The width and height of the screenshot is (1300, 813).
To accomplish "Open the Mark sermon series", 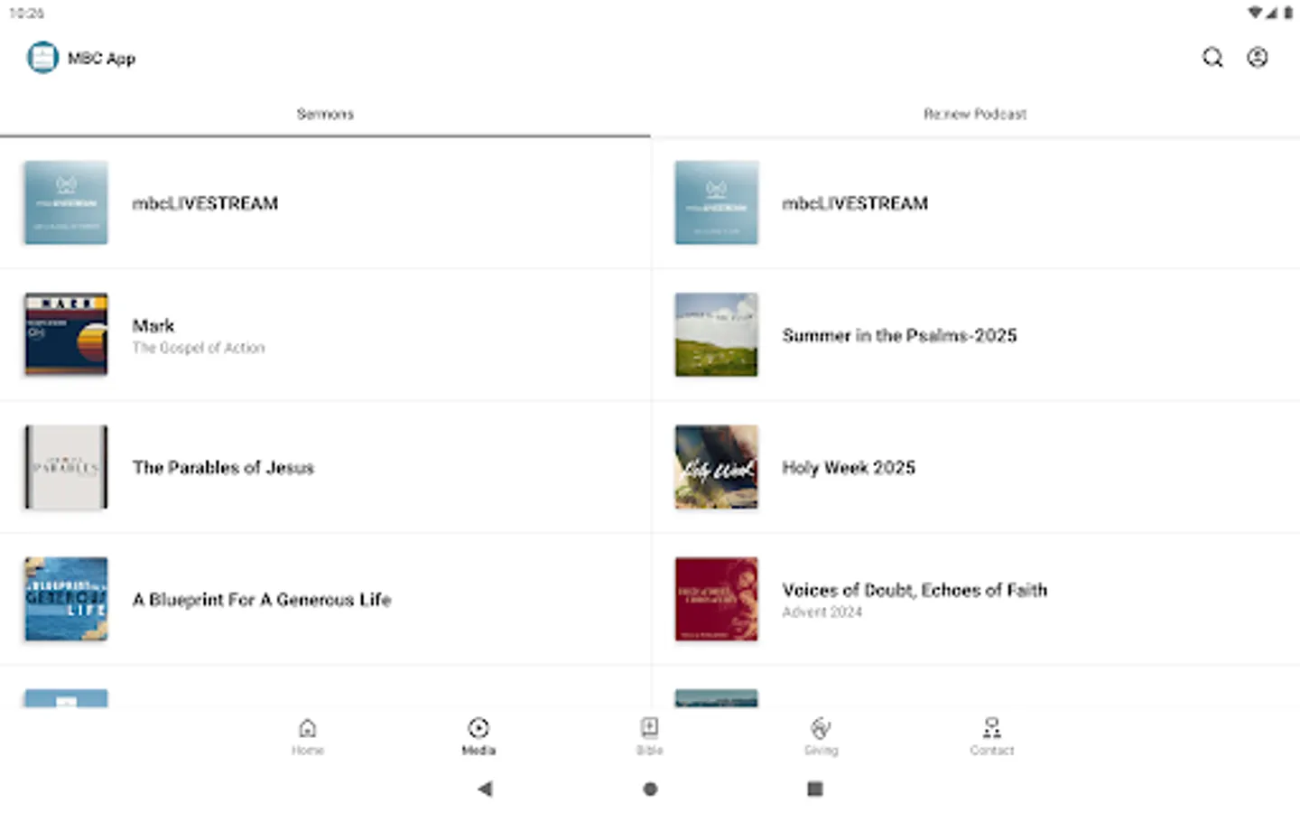I will (x=325, y=334).
